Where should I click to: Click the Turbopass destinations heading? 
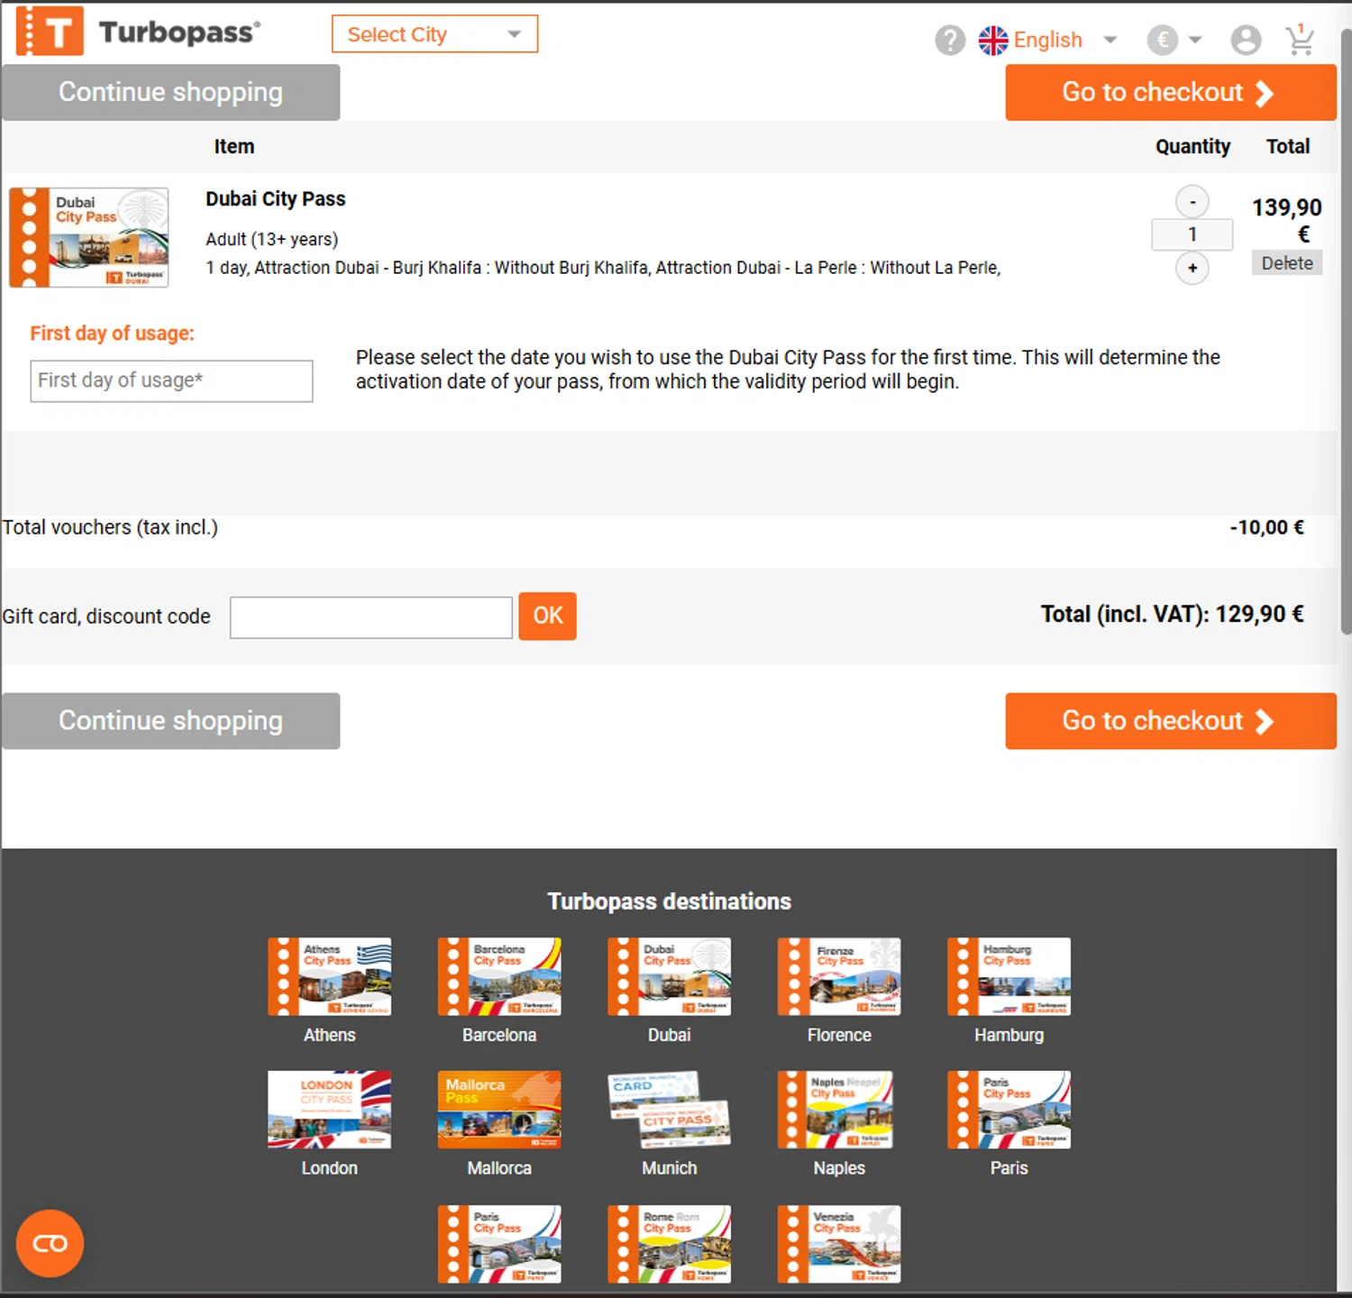point(669,901)
